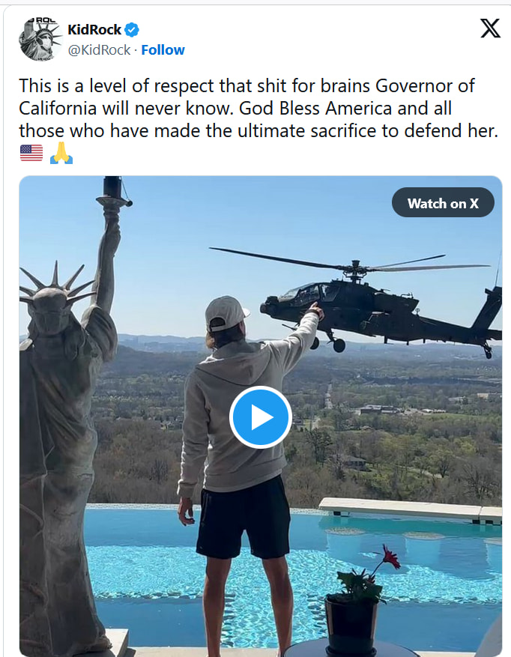Click KidRock's profile avatar picture
The image size is (511, 657).
coord(40,39)
